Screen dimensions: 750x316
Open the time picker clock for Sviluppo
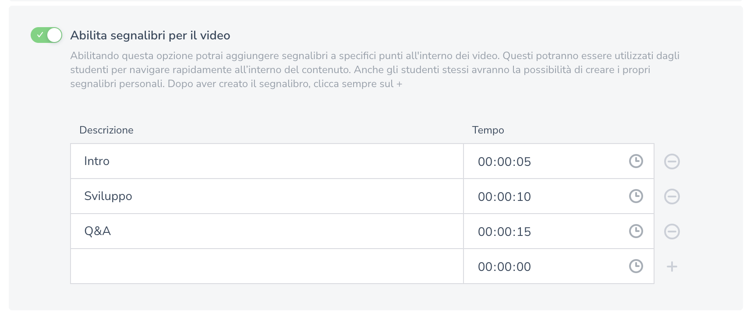pos(636,196)
